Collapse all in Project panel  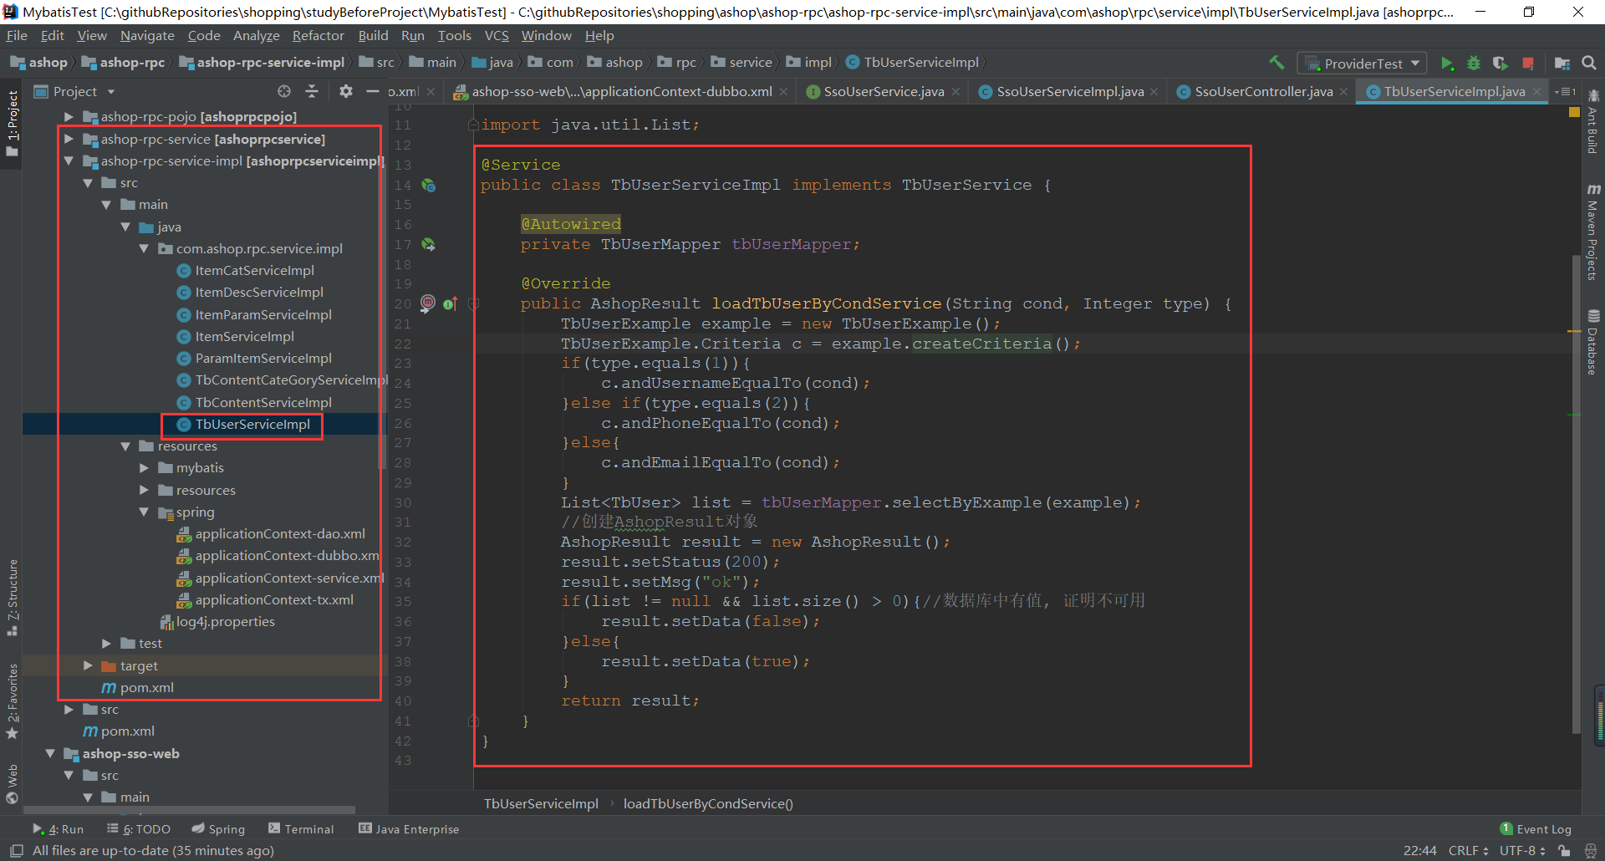(312, 91)
